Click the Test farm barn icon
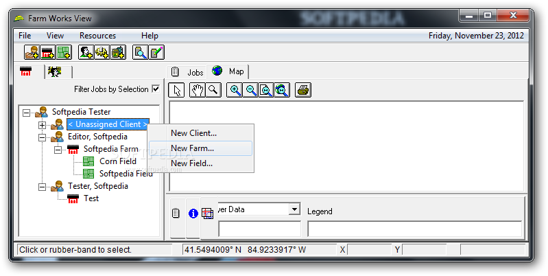 (x=73, y=198)
